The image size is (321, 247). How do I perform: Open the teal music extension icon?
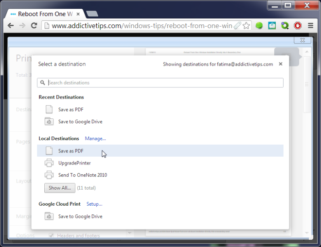point(272,26)
